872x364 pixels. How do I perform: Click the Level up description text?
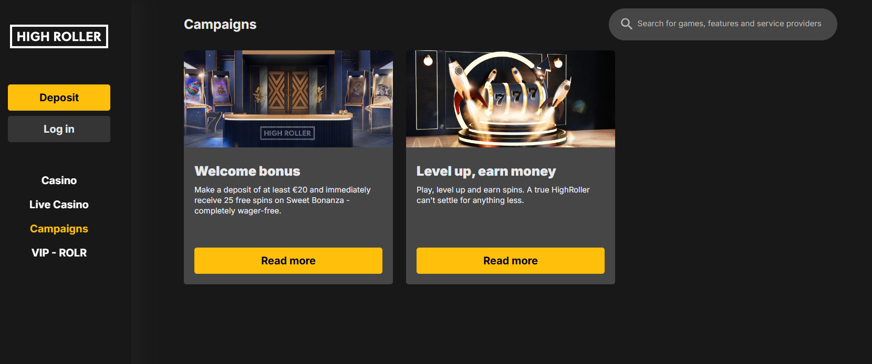pos(503,195)
